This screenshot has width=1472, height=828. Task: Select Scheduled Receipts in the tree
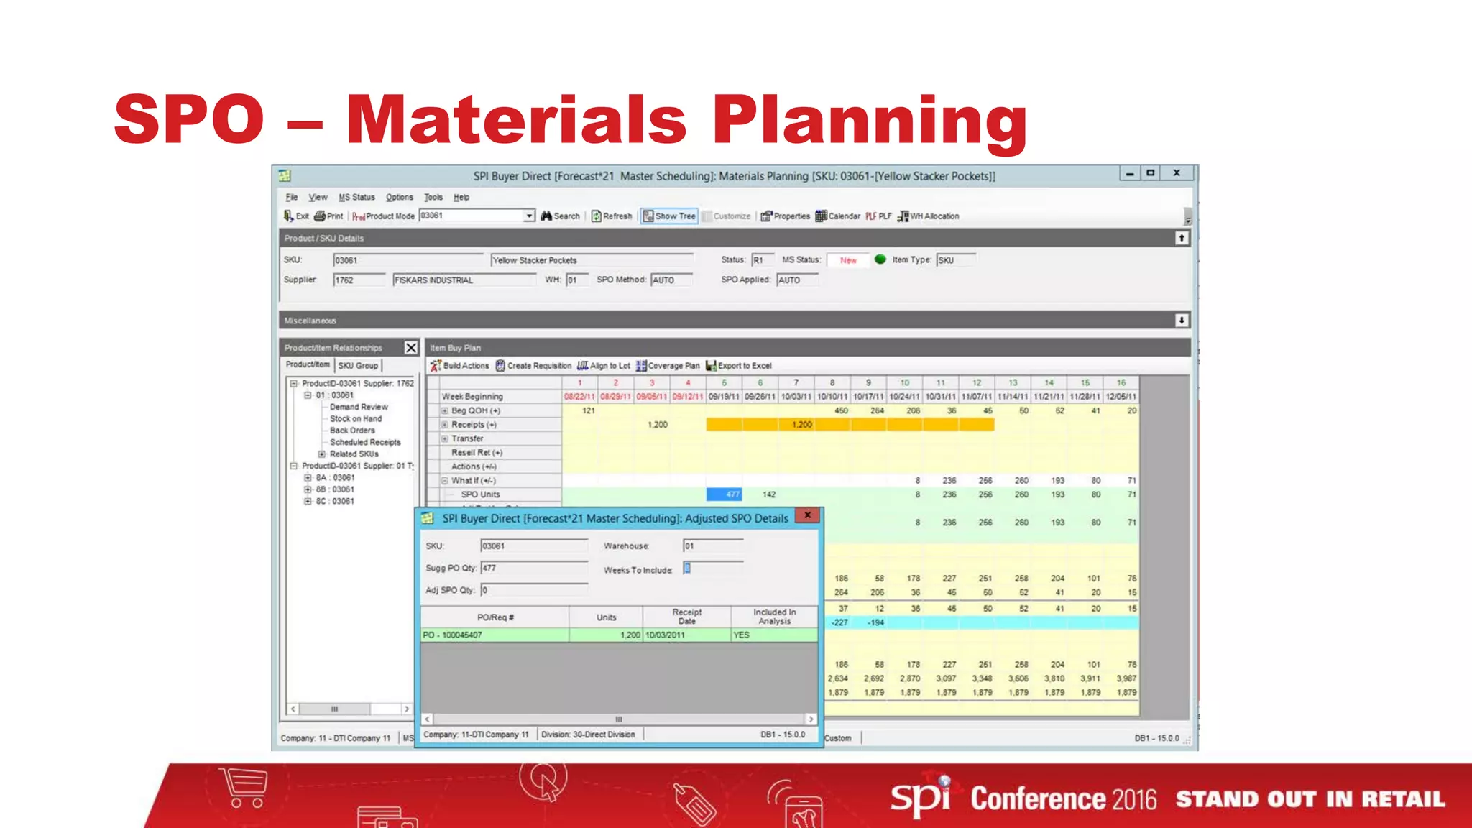[x=365, y=443]
